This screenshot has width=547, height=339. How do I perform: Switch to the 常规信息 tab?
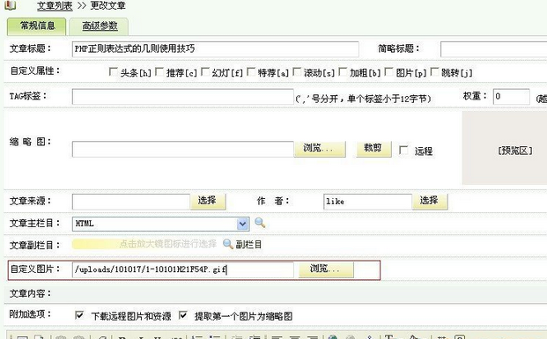[37, 26]
